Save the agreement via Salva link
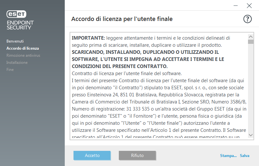Image resolution: width=259 pixels, height=166 pixels. (244, 156)
